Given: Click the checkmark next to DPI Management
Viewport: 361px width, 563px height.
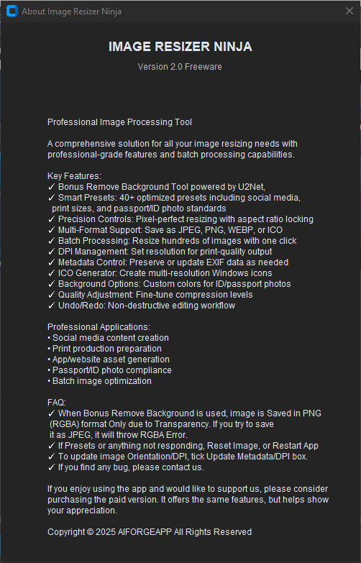Looking at the screenshot, I should click(51, 252).
